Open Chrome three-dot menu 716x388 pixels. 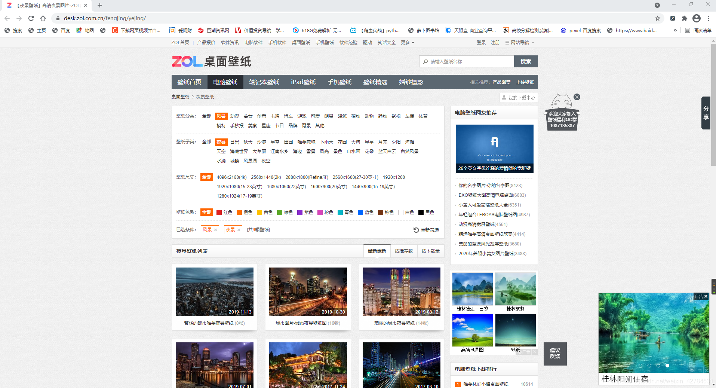pyautogui.click(x=709, y=18)
